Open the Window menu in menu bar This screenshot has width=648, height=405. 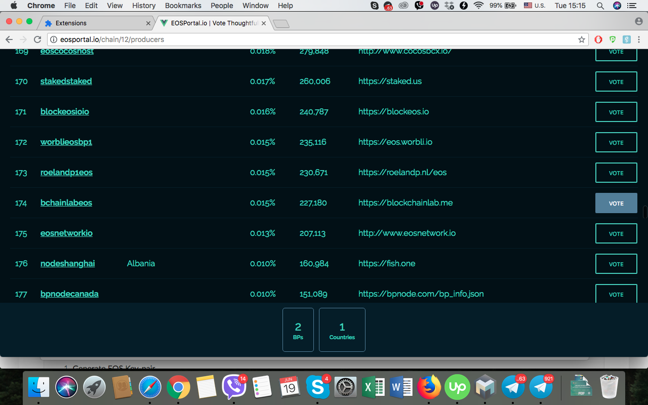[x=256, y=6]
